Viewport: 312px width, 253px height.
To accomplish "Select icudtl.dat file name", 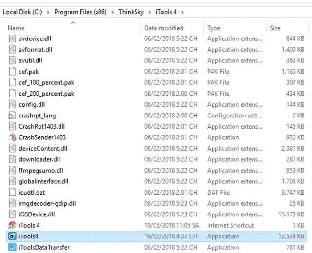I will [x=32, y=192].
